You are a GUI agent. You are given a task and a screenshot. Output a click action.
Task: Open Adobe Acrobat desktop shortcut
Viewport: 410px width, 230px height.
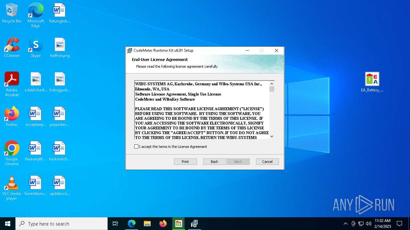coord(12,85)
